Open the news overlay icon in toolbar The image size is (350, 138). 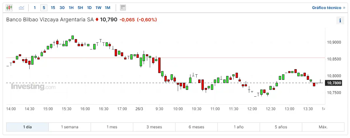pyautogui.click(x=123, y=8)
